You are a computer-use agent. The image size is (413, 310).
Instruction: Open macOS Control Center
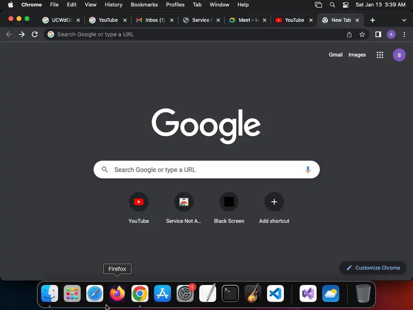[346, 5]
